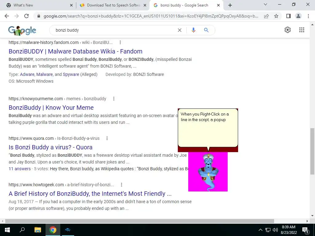Close the Download Text to Speech tab
Screen dimensions: 315x236
[145, 6]
